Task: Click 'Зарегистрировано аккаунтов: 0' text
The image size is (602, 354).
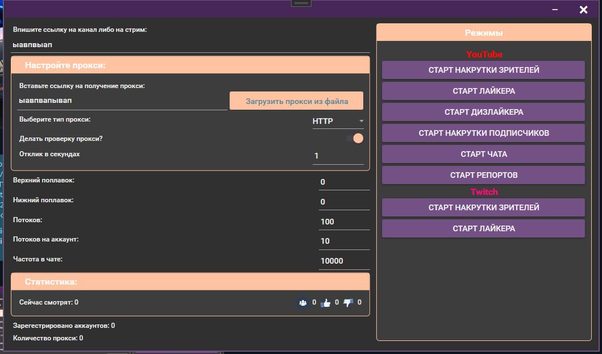Action: tap(64, 326)
